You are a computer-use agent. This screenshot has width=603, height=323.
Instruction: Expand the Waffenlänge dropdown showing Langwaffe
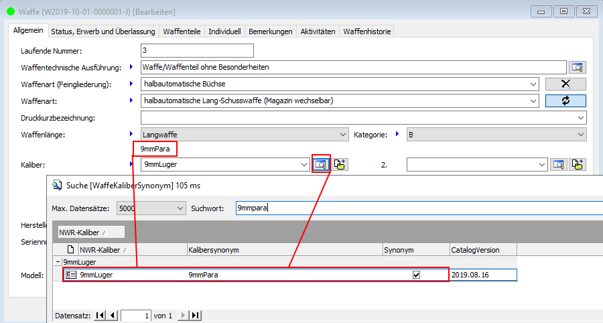point(343,135)
